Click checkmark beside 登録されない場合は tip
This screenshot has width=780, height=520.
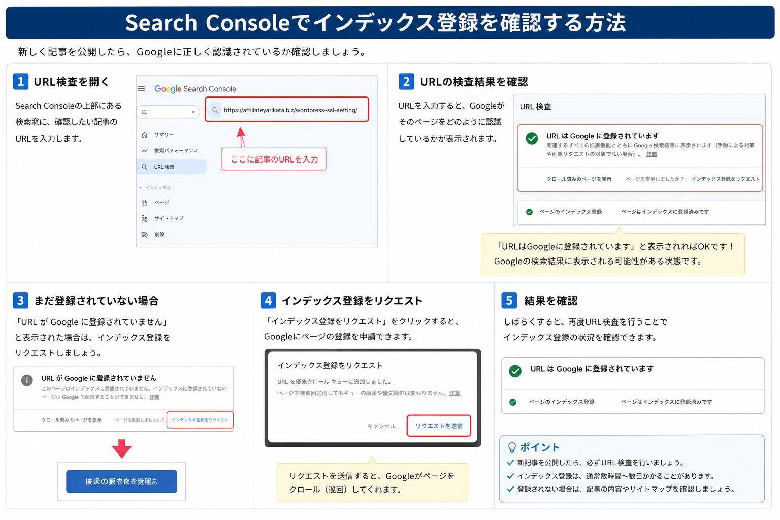(510, 490)
